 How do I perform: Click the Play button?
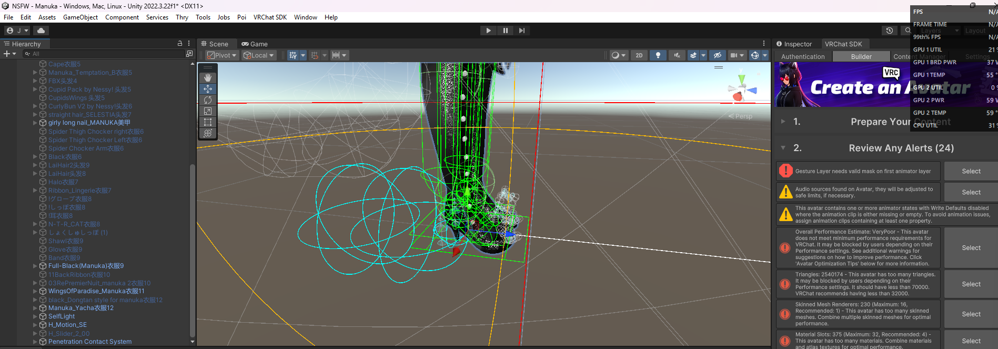[488, 31]
